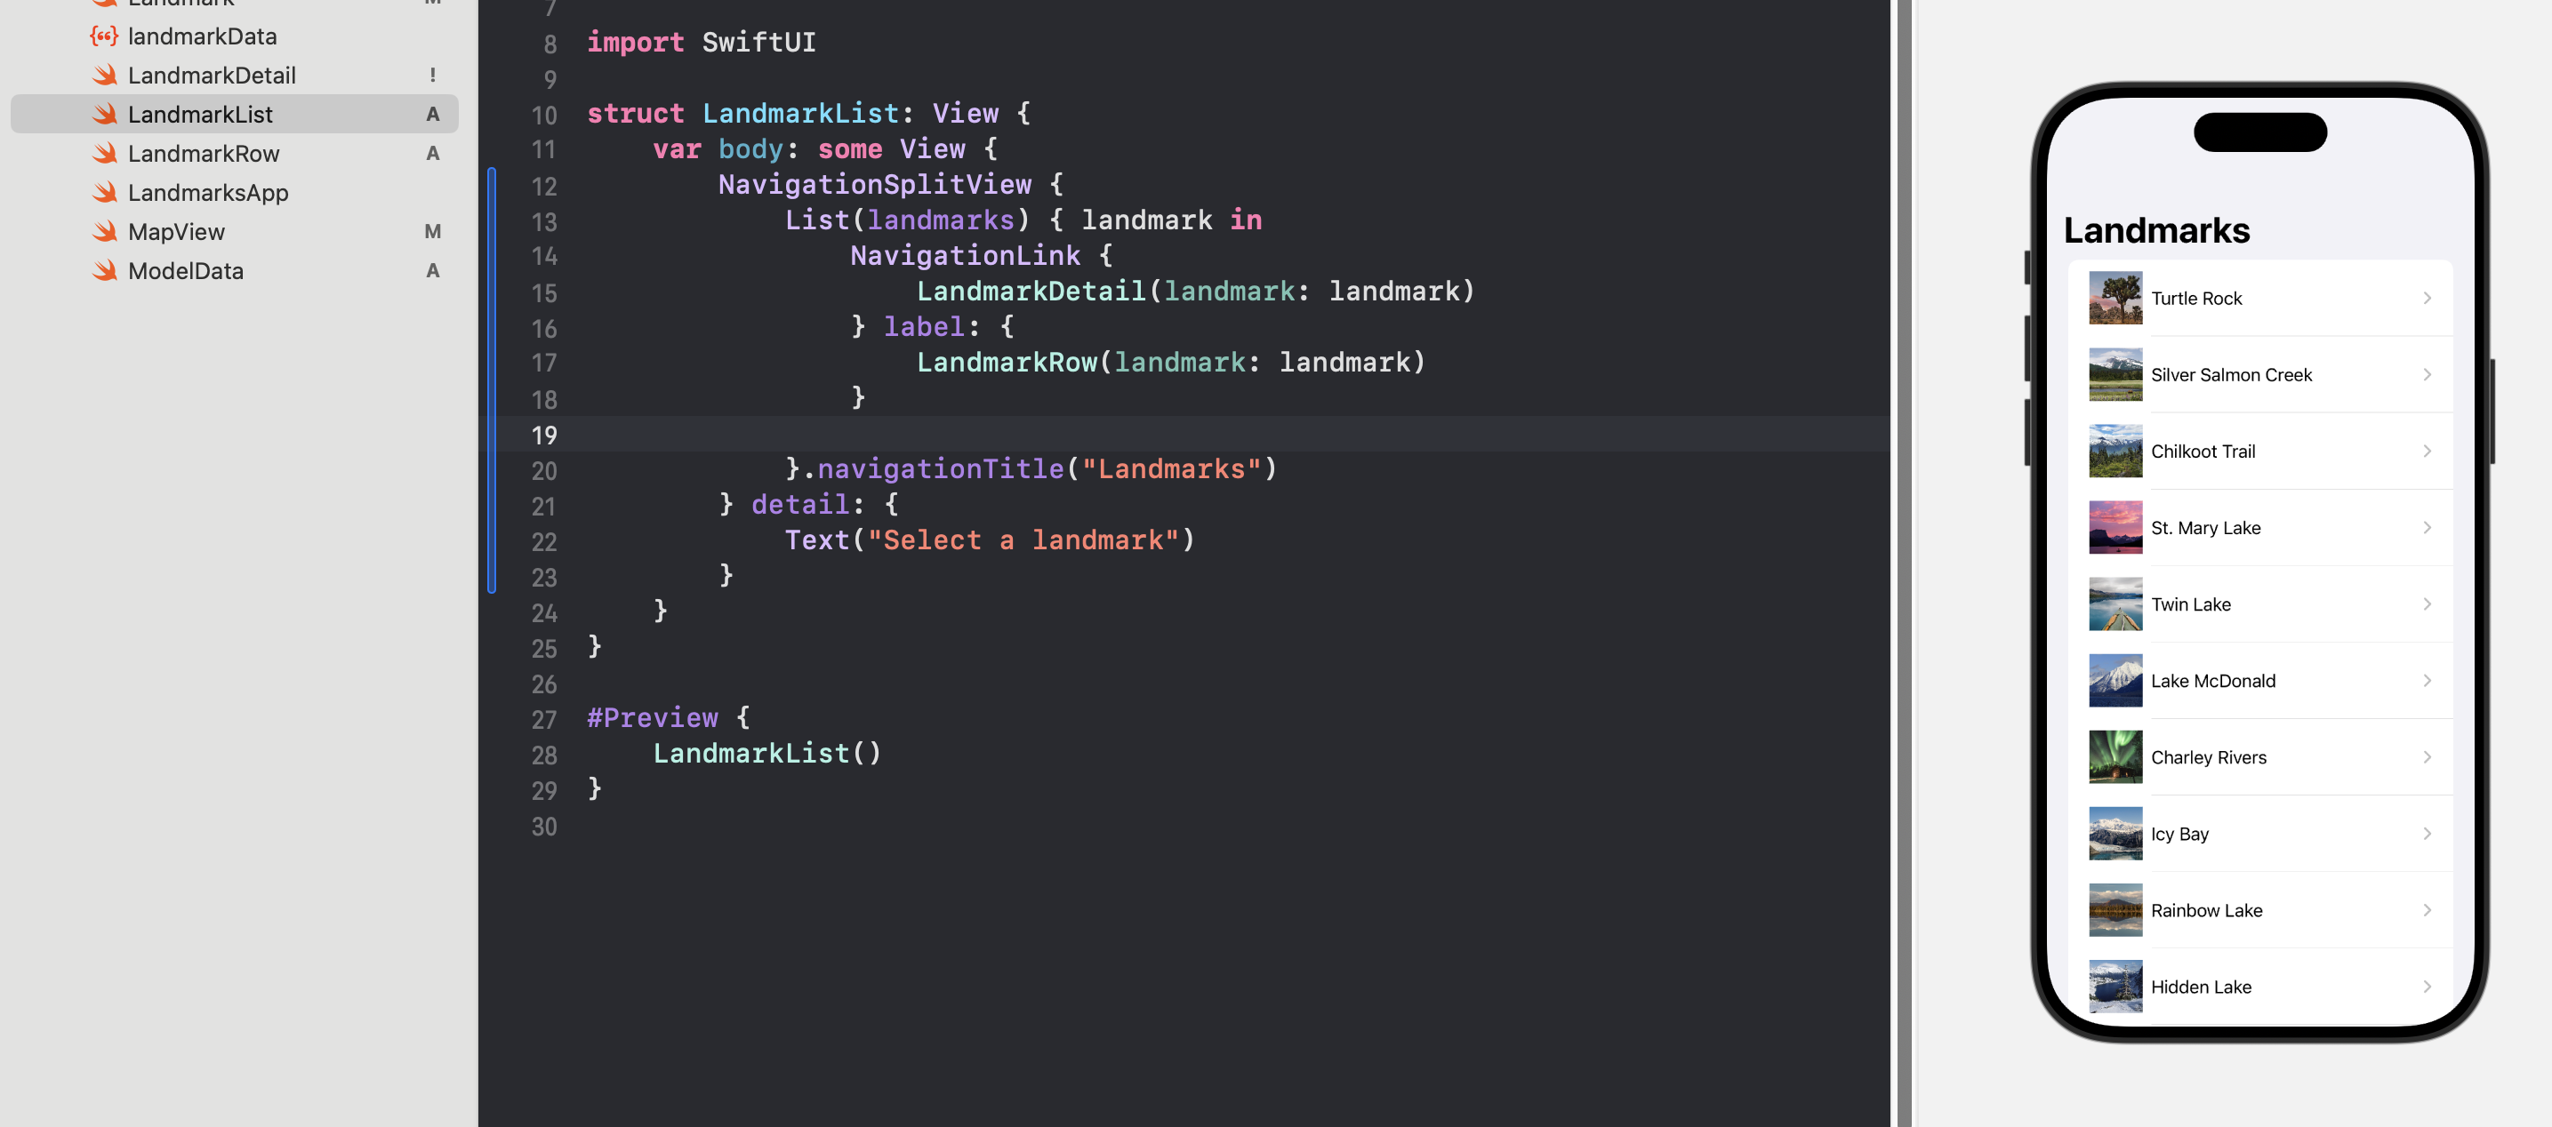Click the ModelData Swift file icon
The height and width of the screenshot is (1127, 2552).
click(104, 270)
